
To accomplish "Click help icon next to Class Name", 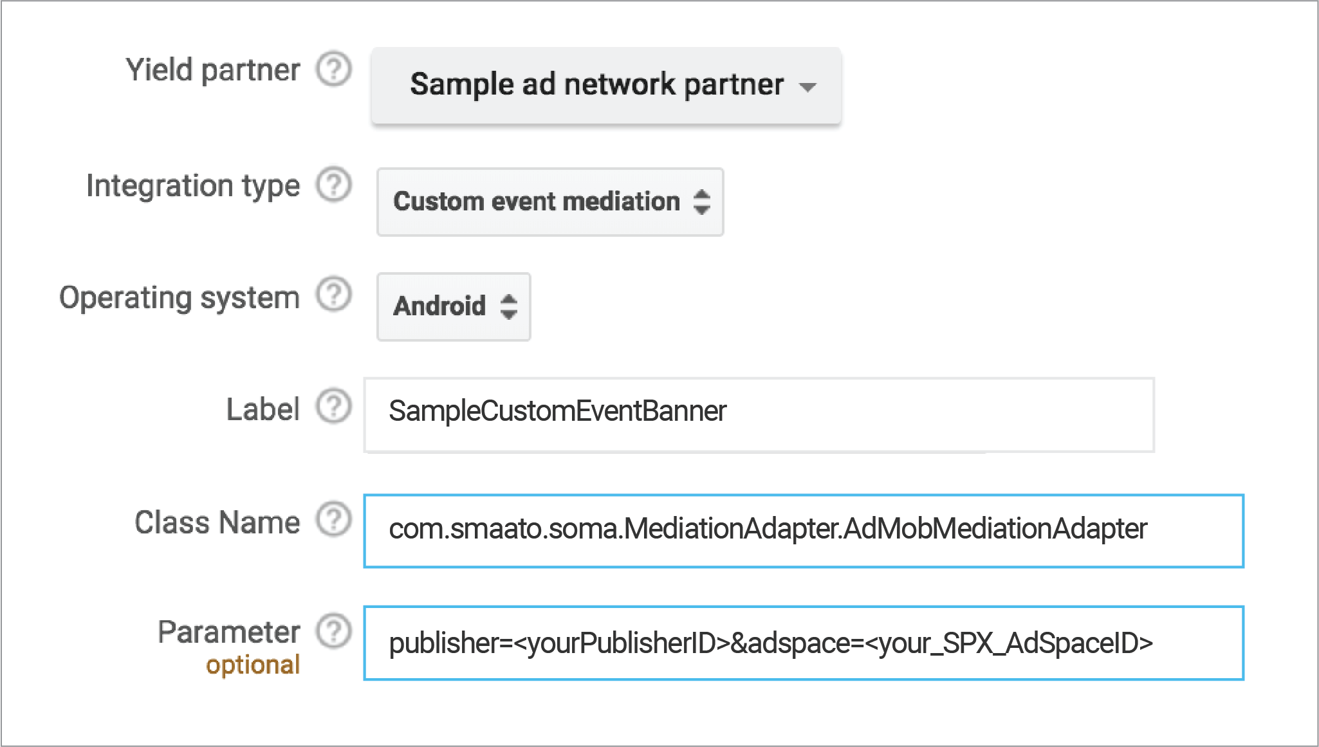I will (x=334, y=519).
